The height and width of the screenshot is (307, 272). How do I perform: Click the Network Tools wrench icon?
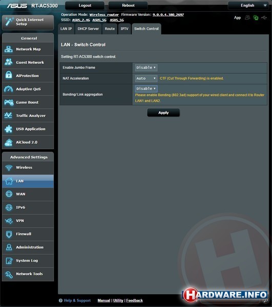[x=9, y=274]
